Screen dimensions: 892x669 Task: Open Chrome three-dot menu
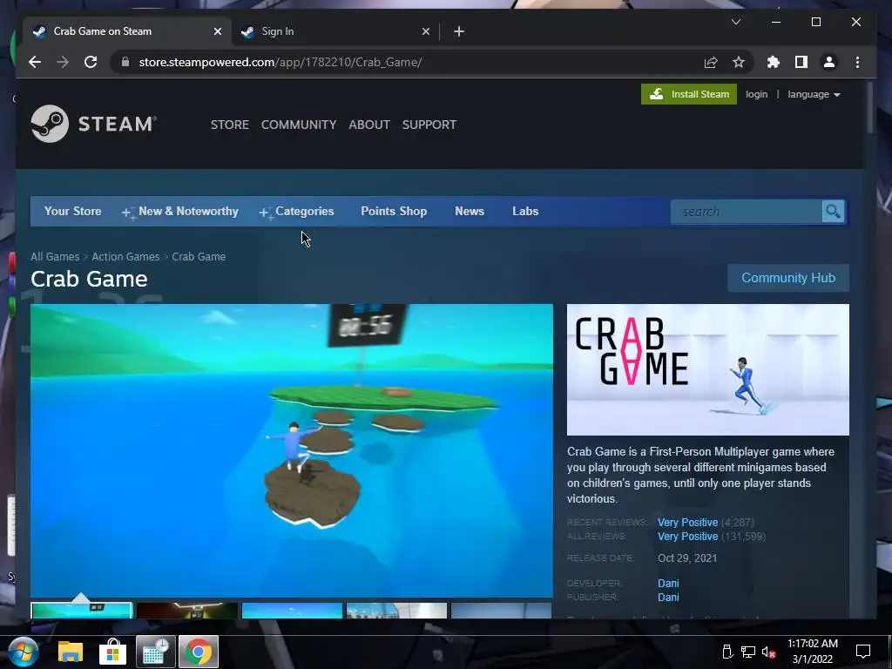coord(857,62)
